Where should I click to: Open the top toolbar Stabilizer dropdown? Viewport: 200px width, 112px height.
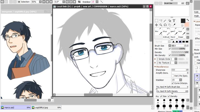point(97,2)
